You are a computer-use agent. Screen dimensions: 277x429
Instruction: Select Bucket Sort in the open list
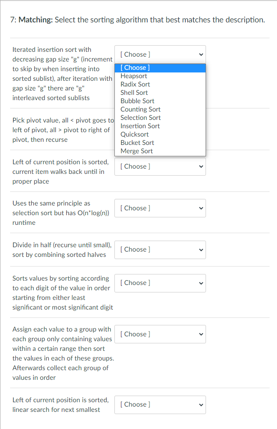(x=160, y=143)
